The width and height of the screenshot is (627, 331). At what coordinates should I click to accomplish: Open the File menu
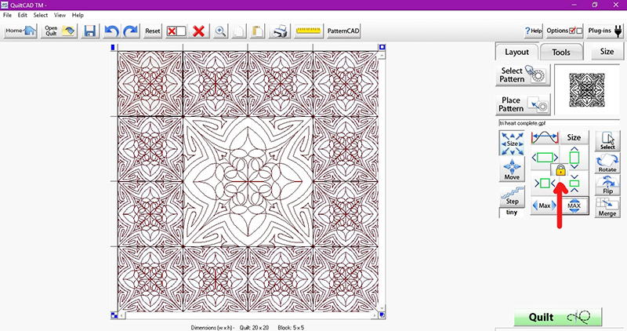[x=7, y=15]
